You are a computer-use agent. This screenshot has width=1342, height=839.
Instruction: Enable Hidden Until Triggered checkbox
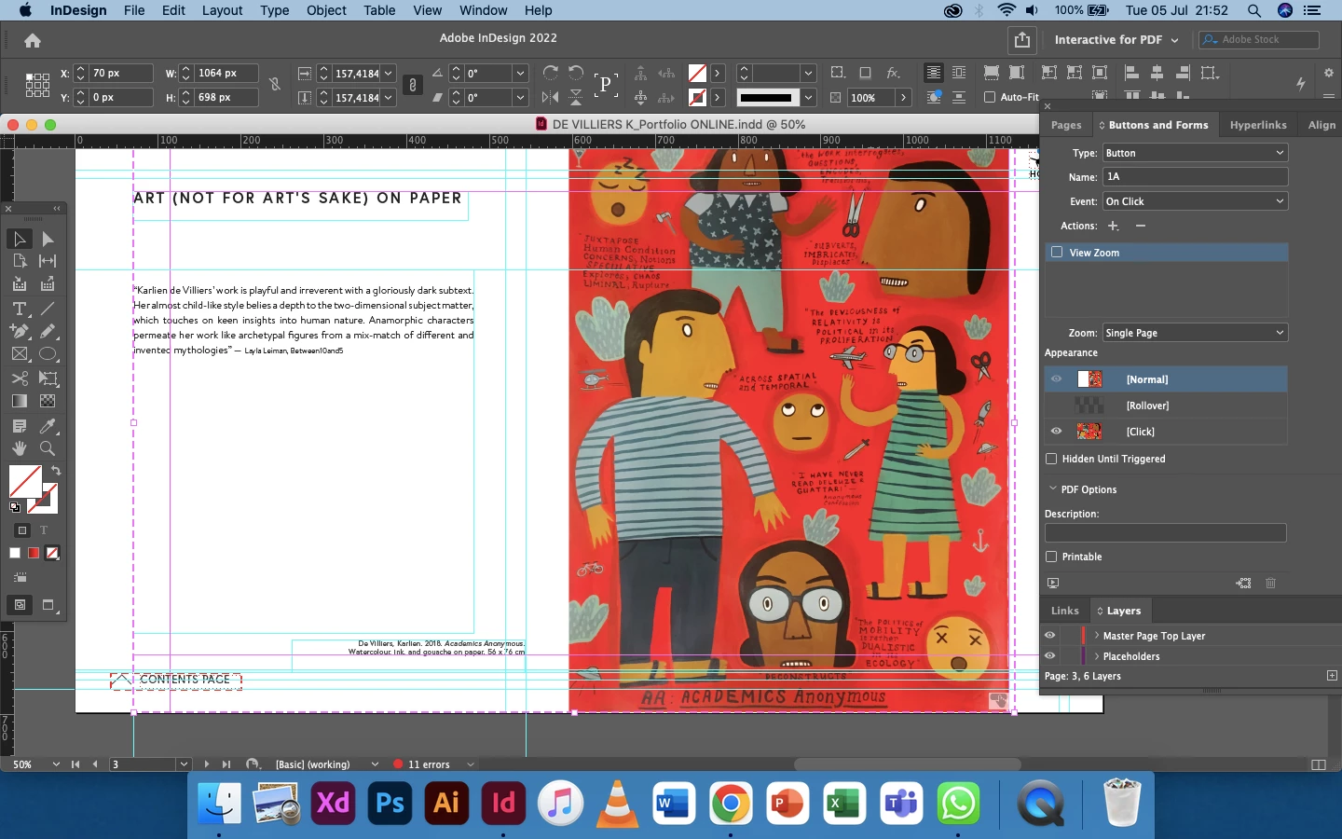1051,459
